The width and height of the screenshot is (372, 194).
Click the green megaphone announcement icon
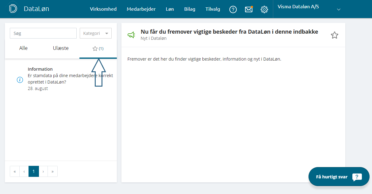pos(131,35)
